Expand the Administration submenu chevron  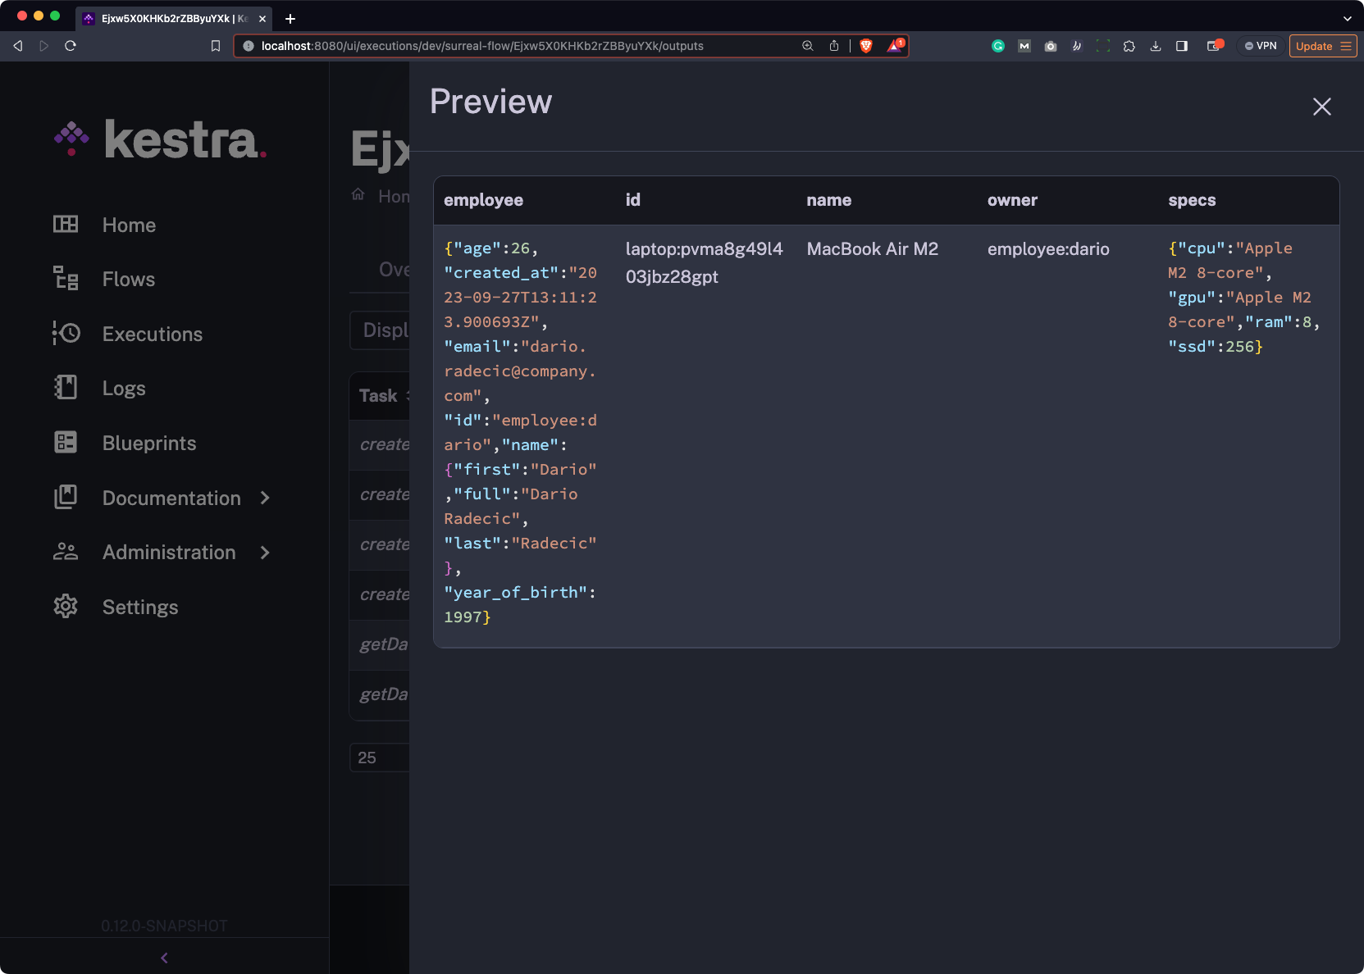(x=265, y=553)
